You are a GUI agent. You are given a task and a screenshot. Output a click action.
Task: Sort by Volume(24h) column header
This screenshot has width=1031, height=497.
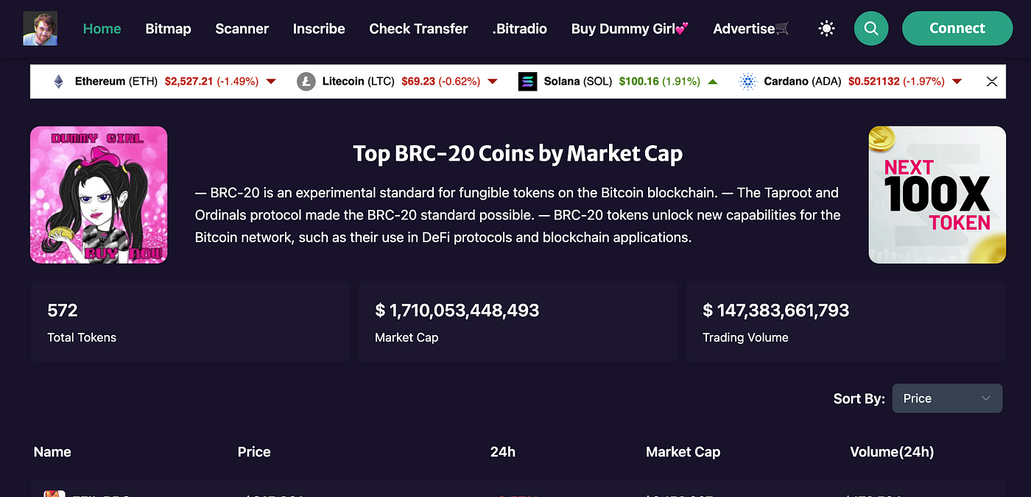pos(892,452)
